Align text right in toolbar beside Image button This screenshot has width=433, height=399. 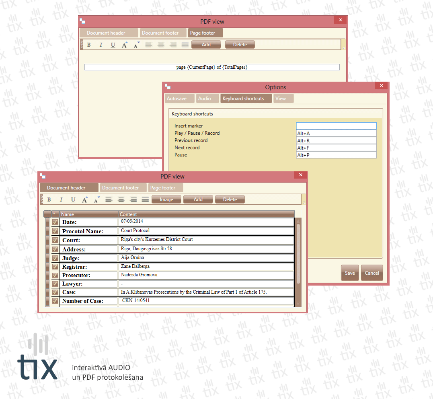(x=133, y=199)
